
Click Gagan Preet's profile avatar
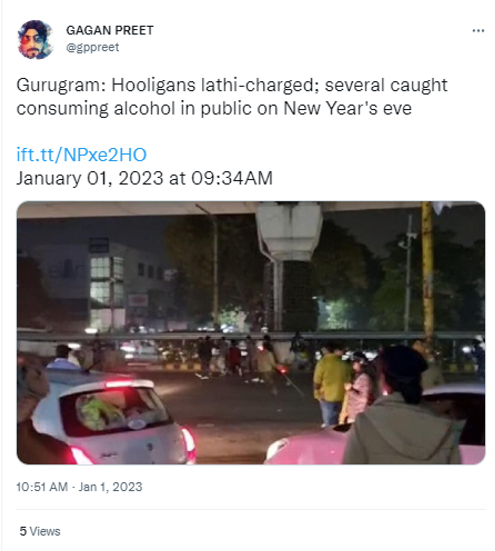tap(35, 39)
